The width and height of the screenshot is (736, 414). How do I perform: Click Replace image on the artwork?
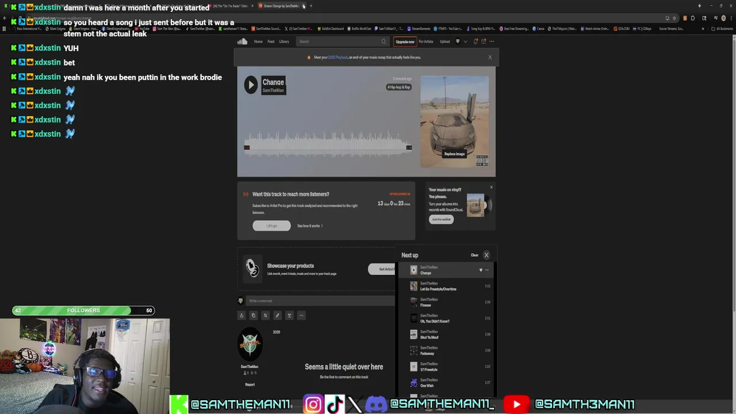point(454,154)
